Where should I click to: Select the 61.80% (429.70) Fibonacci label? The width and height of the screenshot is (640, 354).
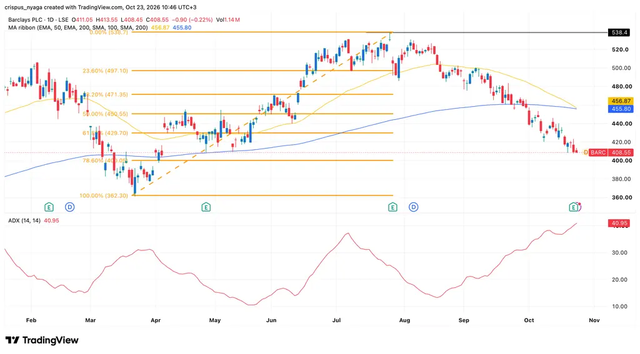(105, 133)
